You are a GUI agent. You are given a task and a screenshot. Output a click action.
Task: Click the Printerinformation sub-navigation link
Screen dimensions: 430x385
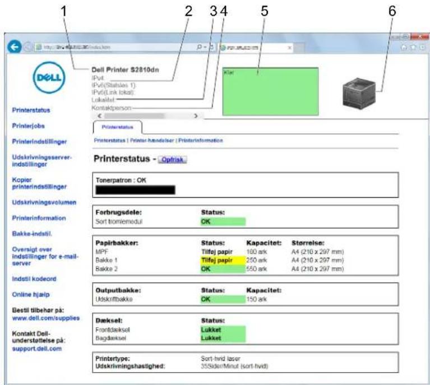coord(201,141)
